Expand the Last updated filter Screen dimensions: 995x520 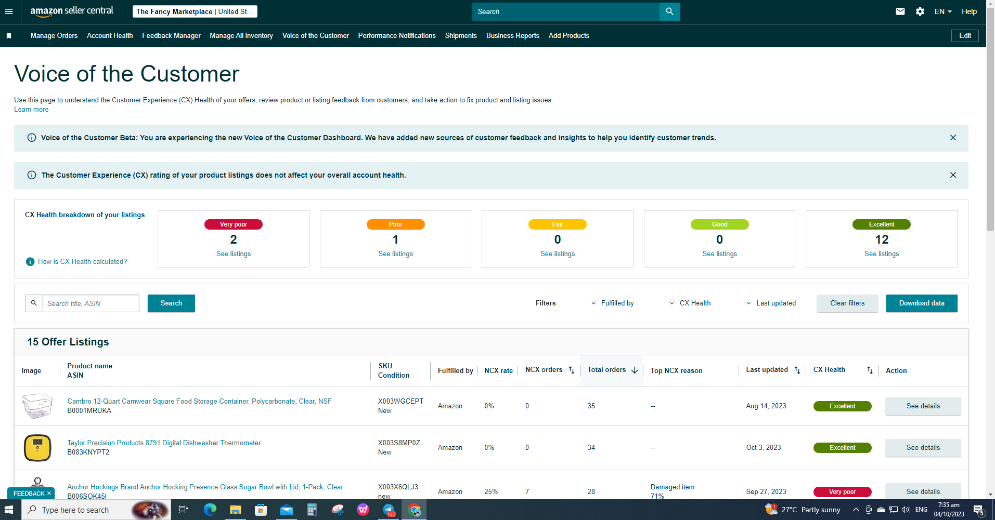click(x=771, y=303)
